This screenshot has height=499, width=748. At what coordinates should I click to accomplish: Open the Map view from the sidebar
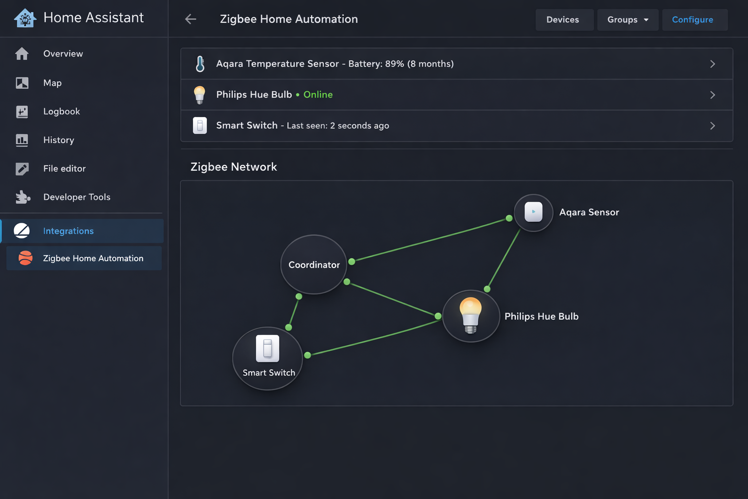(52, 83)
